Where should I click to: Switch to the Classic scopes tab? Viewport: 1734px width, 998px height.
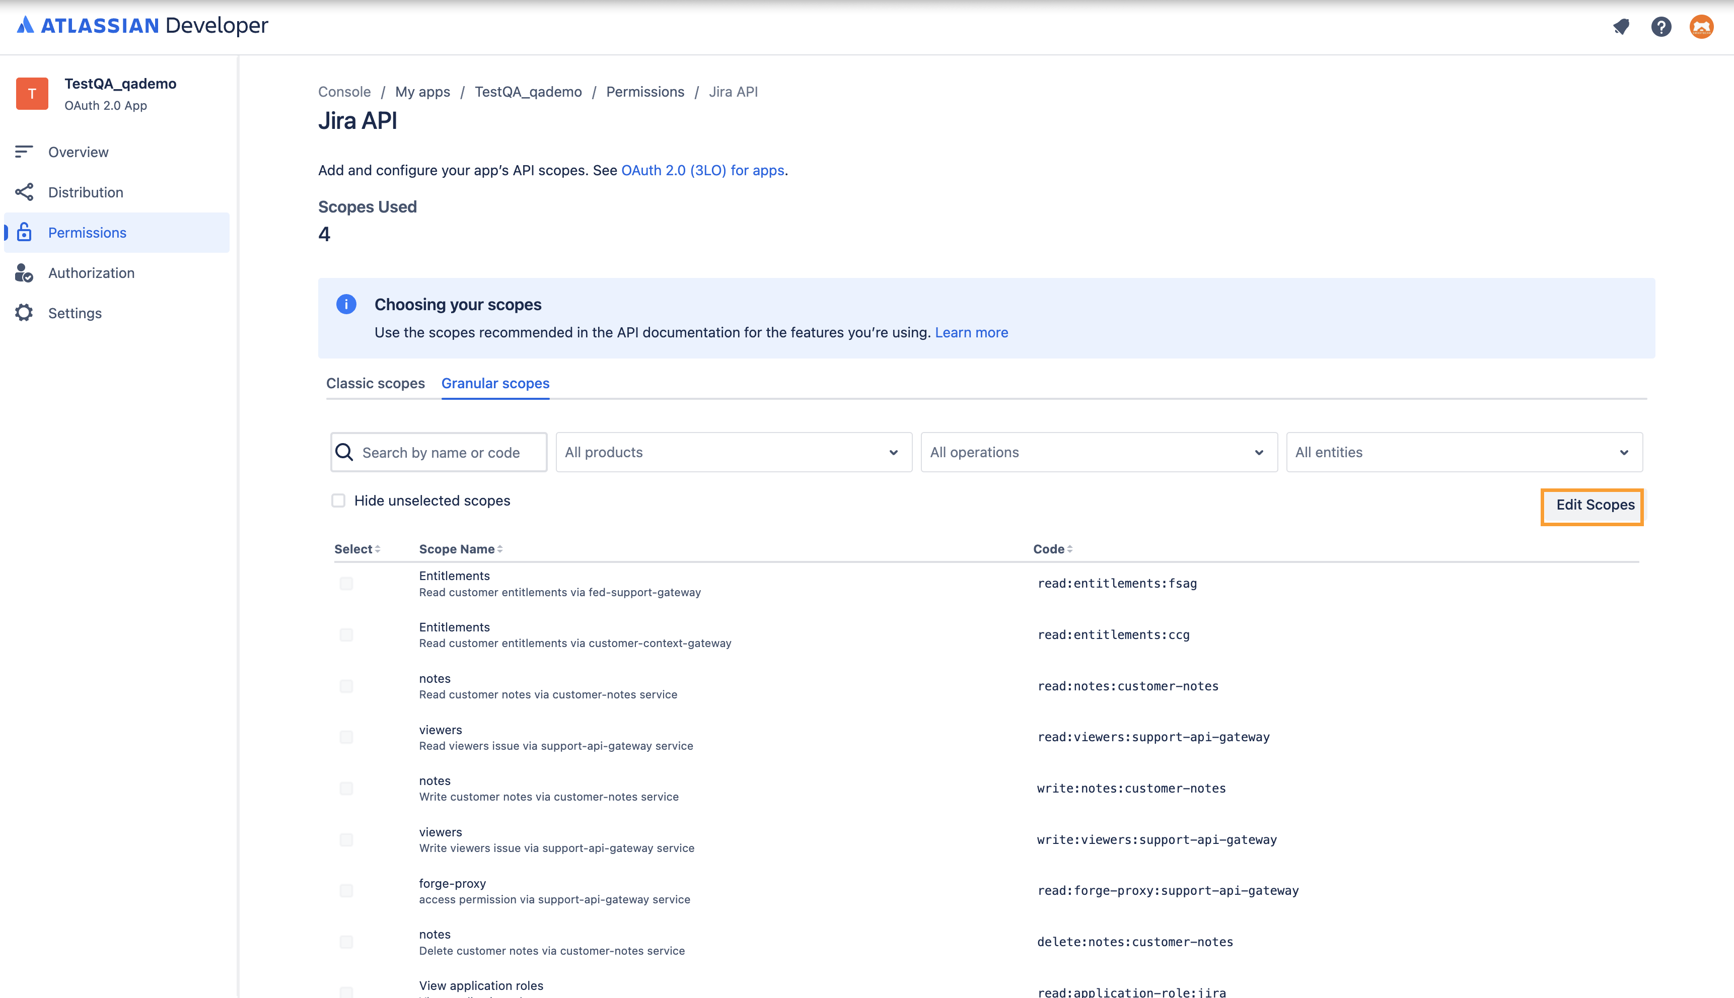click(x=376, y=383)
